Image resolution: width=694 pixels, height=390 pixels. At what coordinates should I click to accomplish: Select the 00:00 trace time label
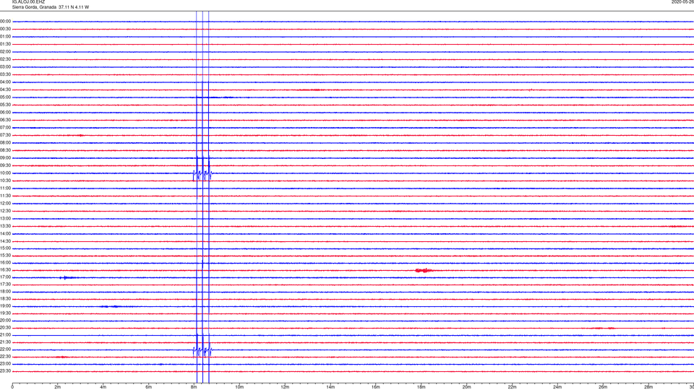5,21
